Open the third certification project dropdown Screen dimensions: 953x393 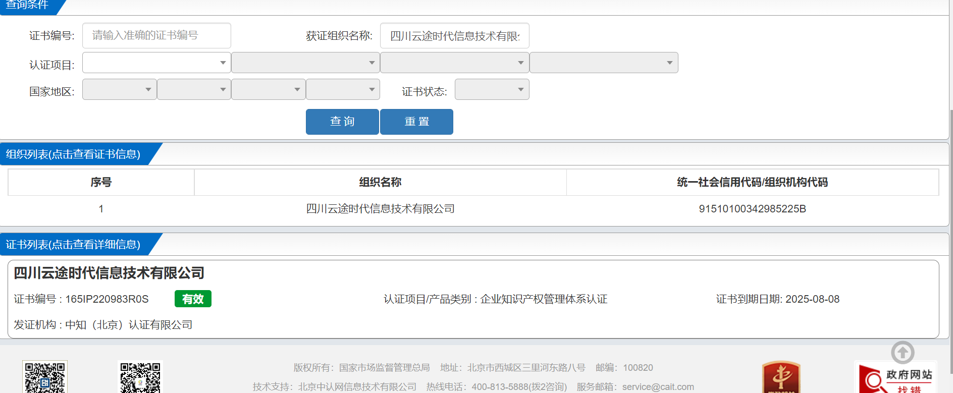[x=454, y=63]
